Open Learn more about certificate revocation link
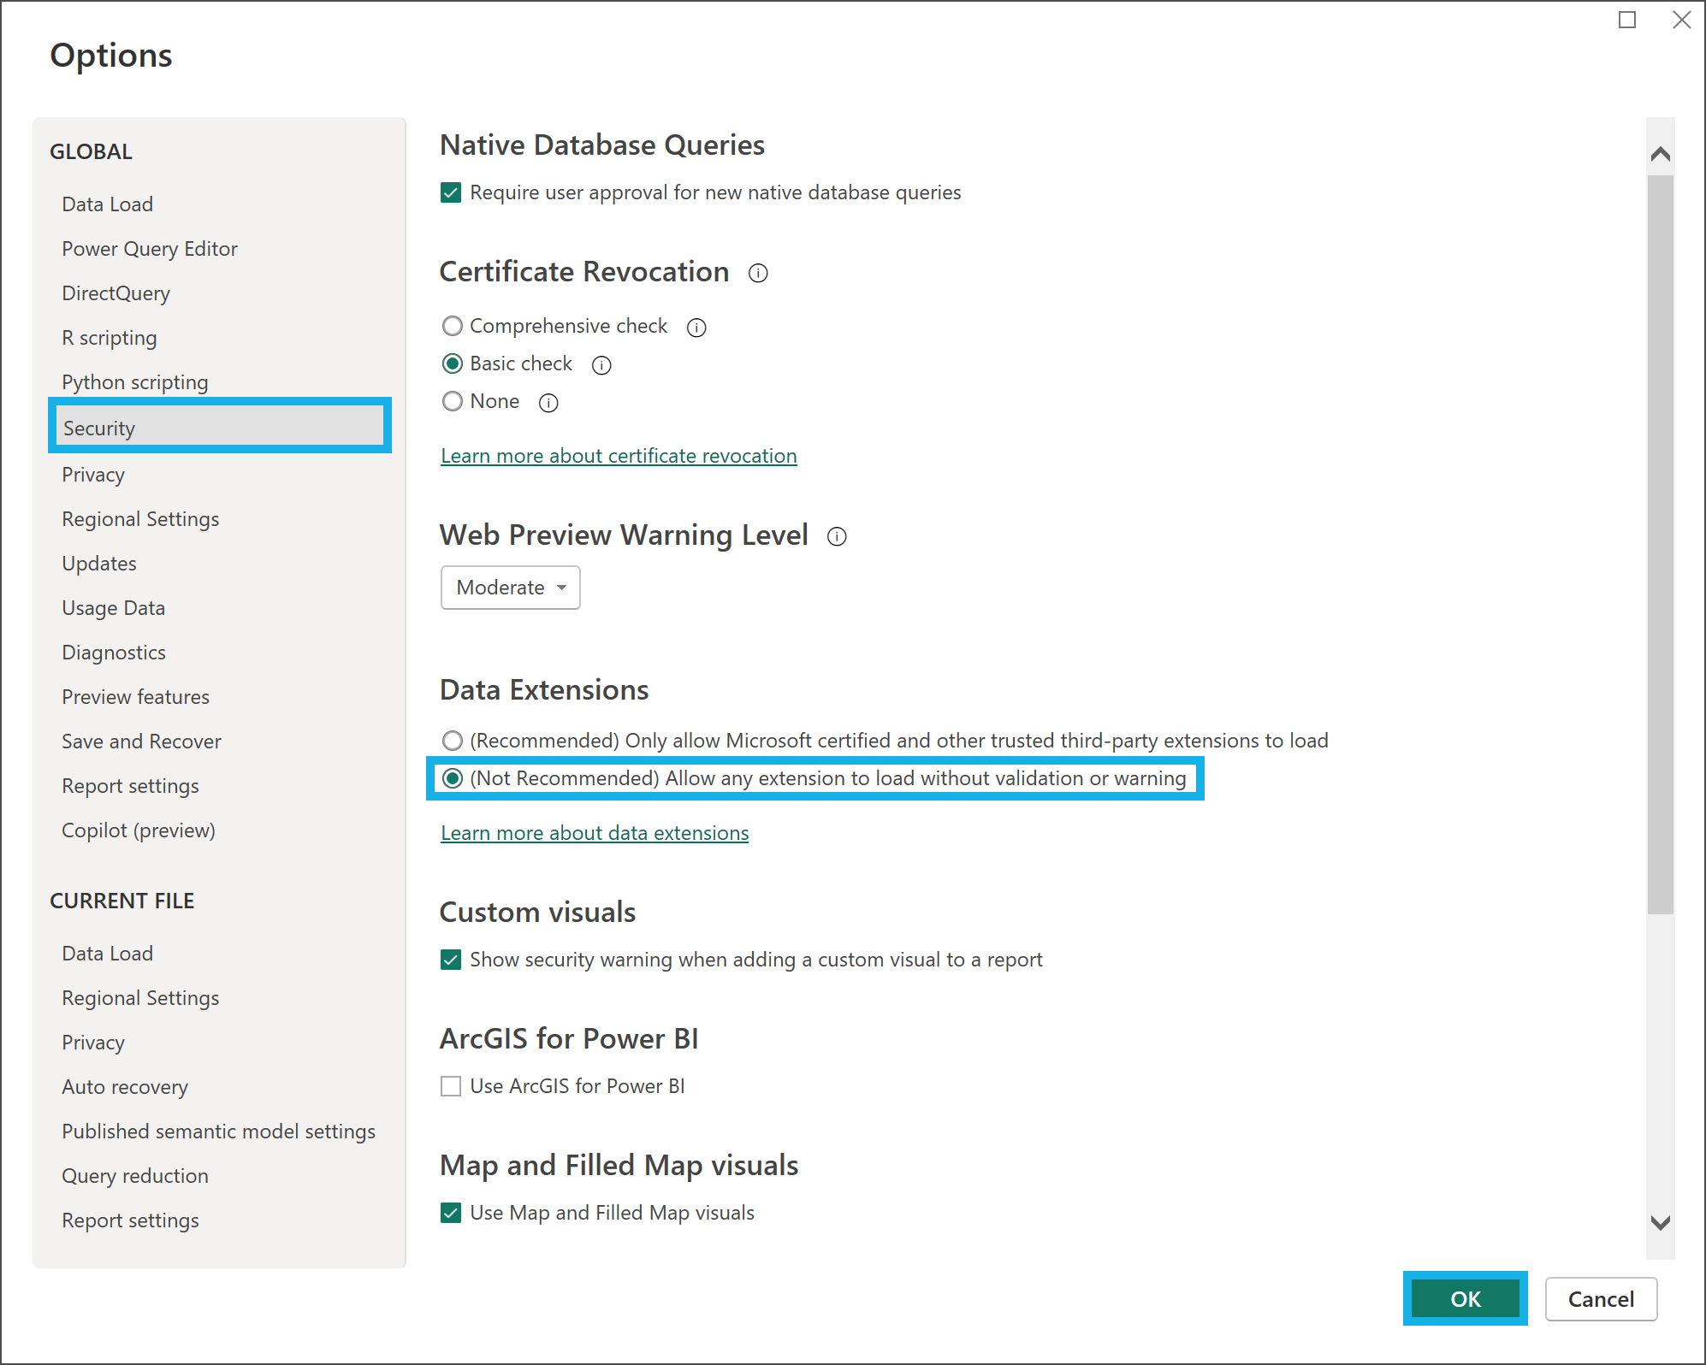Image resolution: width=1706 pixels, height=1365 pixels. click(619, 456)
